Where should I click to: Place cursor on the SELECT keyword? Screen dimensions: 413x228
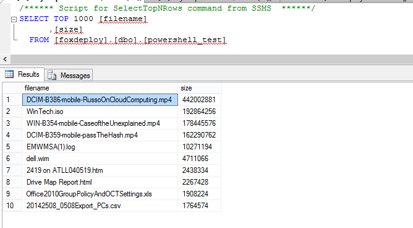34,19
